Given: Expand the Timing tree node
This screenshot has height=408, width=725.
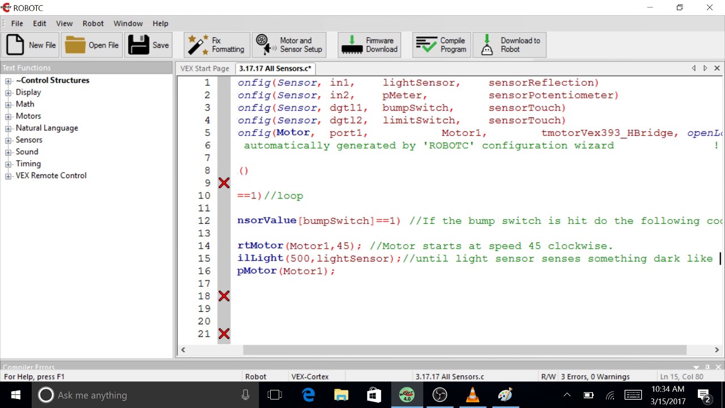Looking at the screenshot, I should tap(8, 164).
